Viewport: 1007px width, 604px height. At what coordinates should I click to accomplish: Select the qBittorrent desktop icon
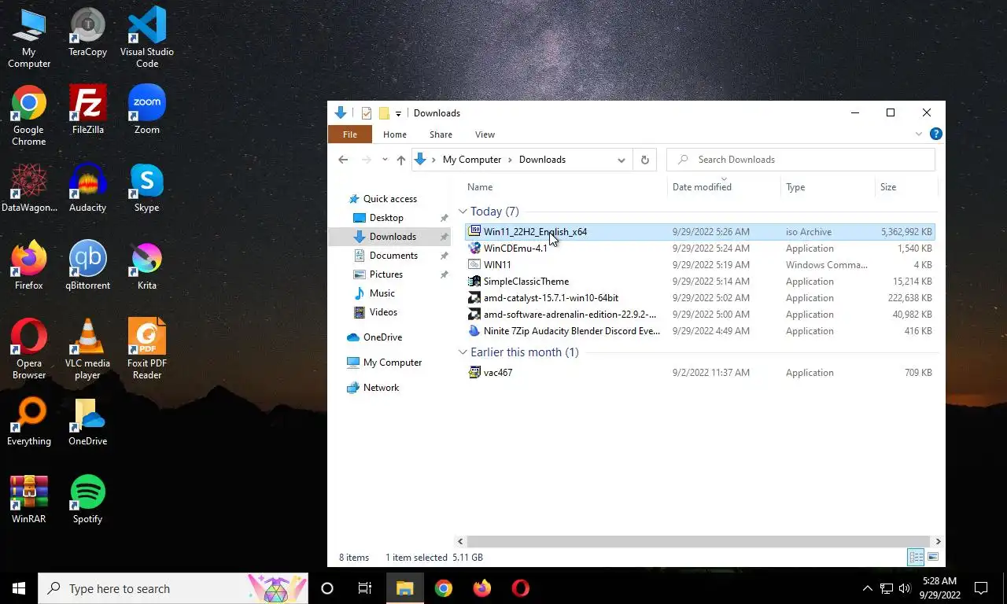(87, 266)
